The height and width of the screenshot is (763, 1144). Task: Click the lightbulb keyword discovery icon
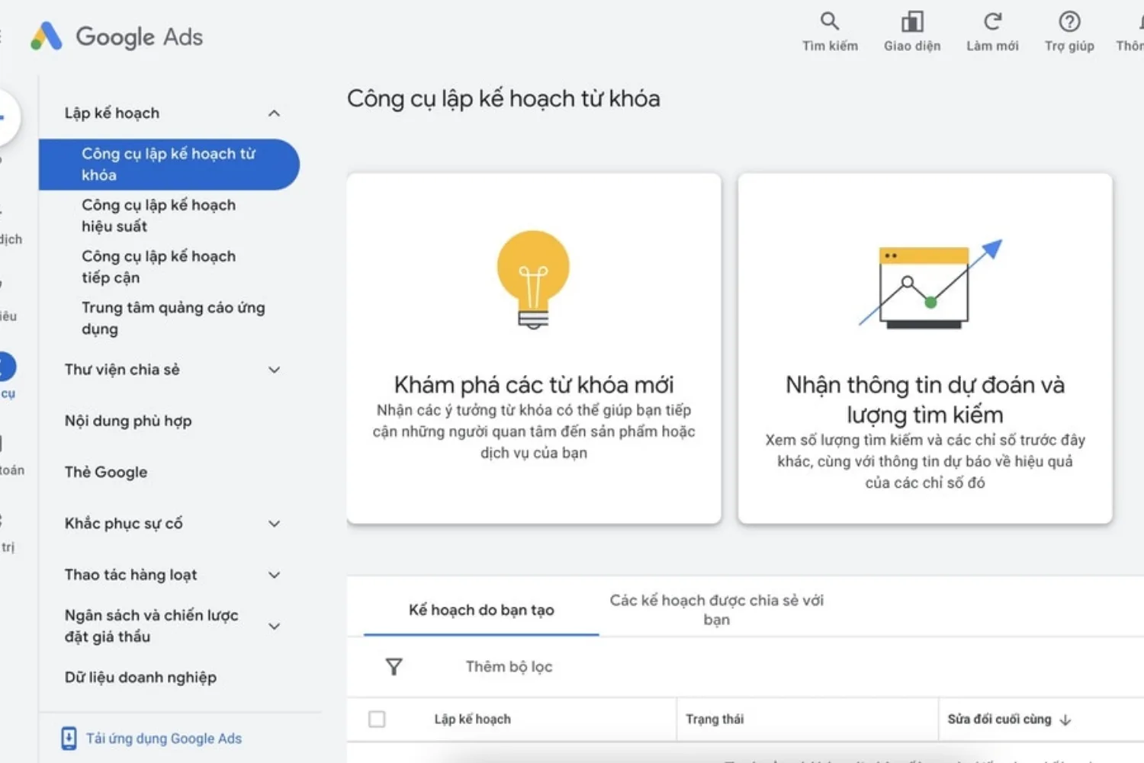(x=533, y=279)
